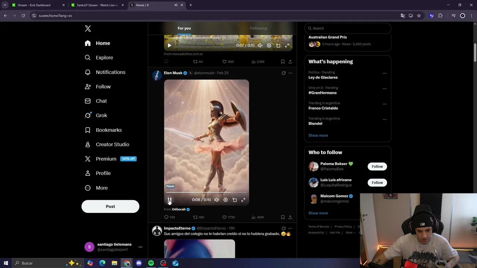Follow Paloma Bokser

click(x=377, y=166)
